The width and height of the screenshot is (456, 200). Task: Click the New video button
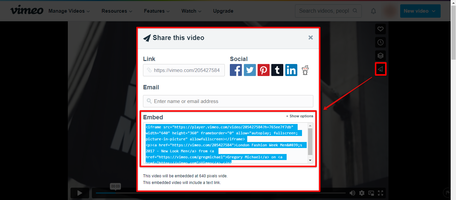[x=420, y=11]
